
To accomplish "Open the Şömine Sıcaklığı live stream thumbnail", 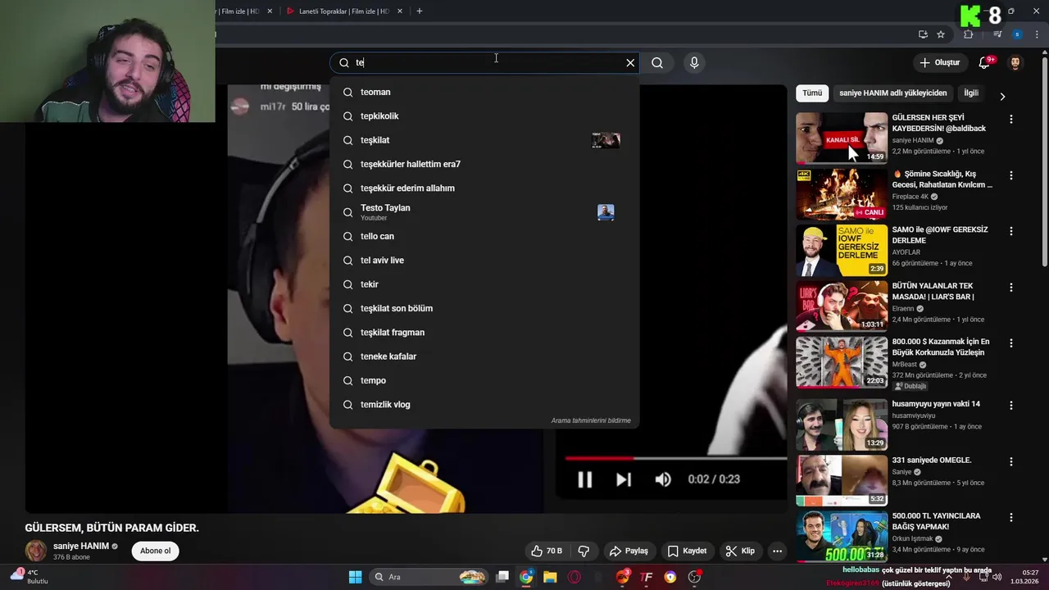I will pyautogui.click(x=842, y=194).
